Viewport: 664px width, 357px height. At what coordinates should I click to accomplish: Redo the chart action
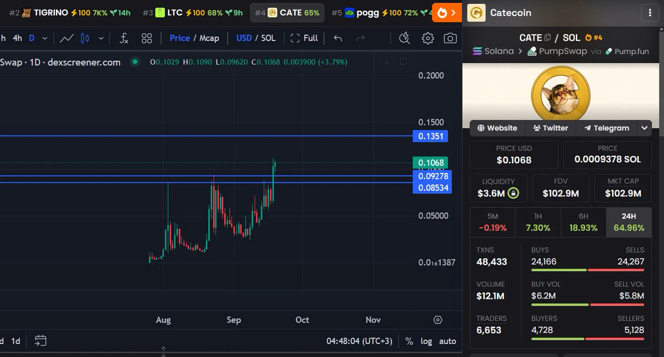point(360,38)
